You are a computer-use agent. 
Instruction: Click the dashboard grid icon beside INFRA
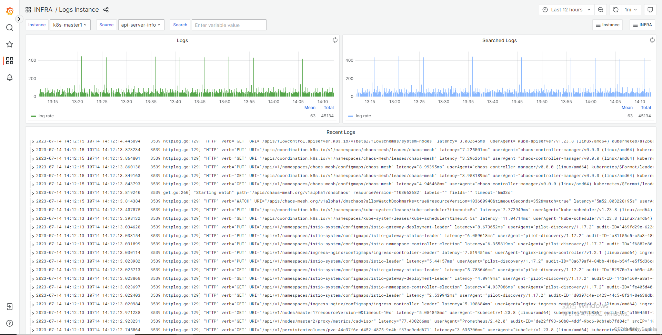(28, 10)
